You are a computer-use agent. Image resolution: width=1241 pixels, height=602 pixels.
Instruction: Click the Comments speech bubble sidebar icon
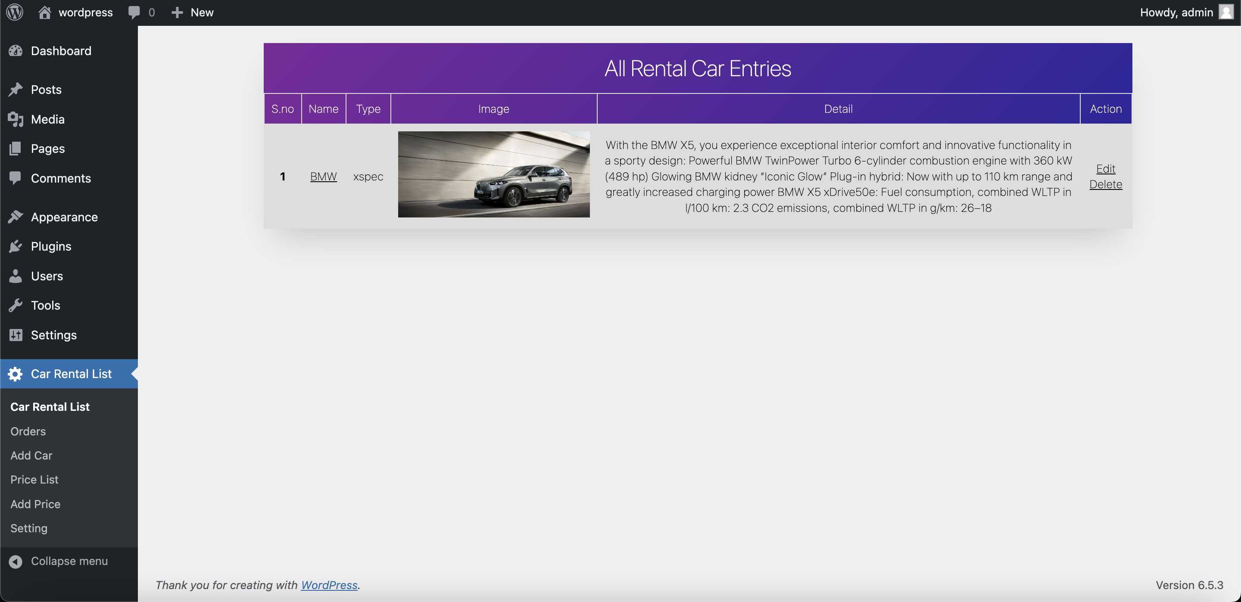point(16,178)
